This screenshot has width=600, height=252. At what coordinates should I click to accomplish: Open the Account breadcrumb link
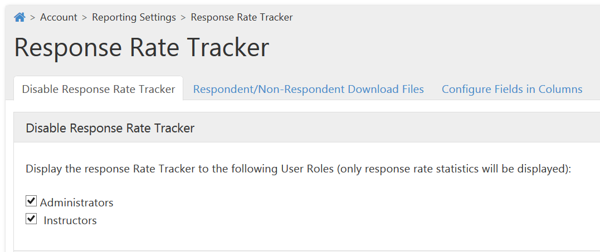(x=58, y=17)
